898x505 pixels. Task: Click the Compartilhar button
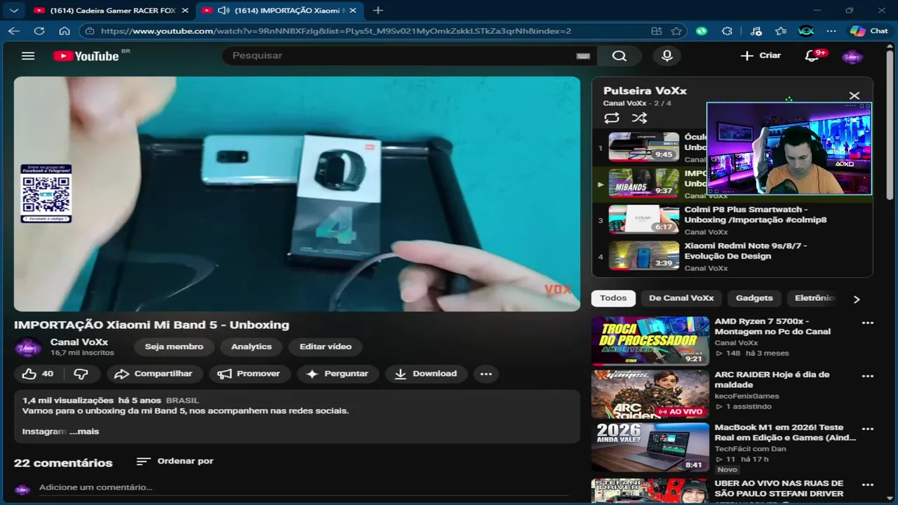click(154, 374)
